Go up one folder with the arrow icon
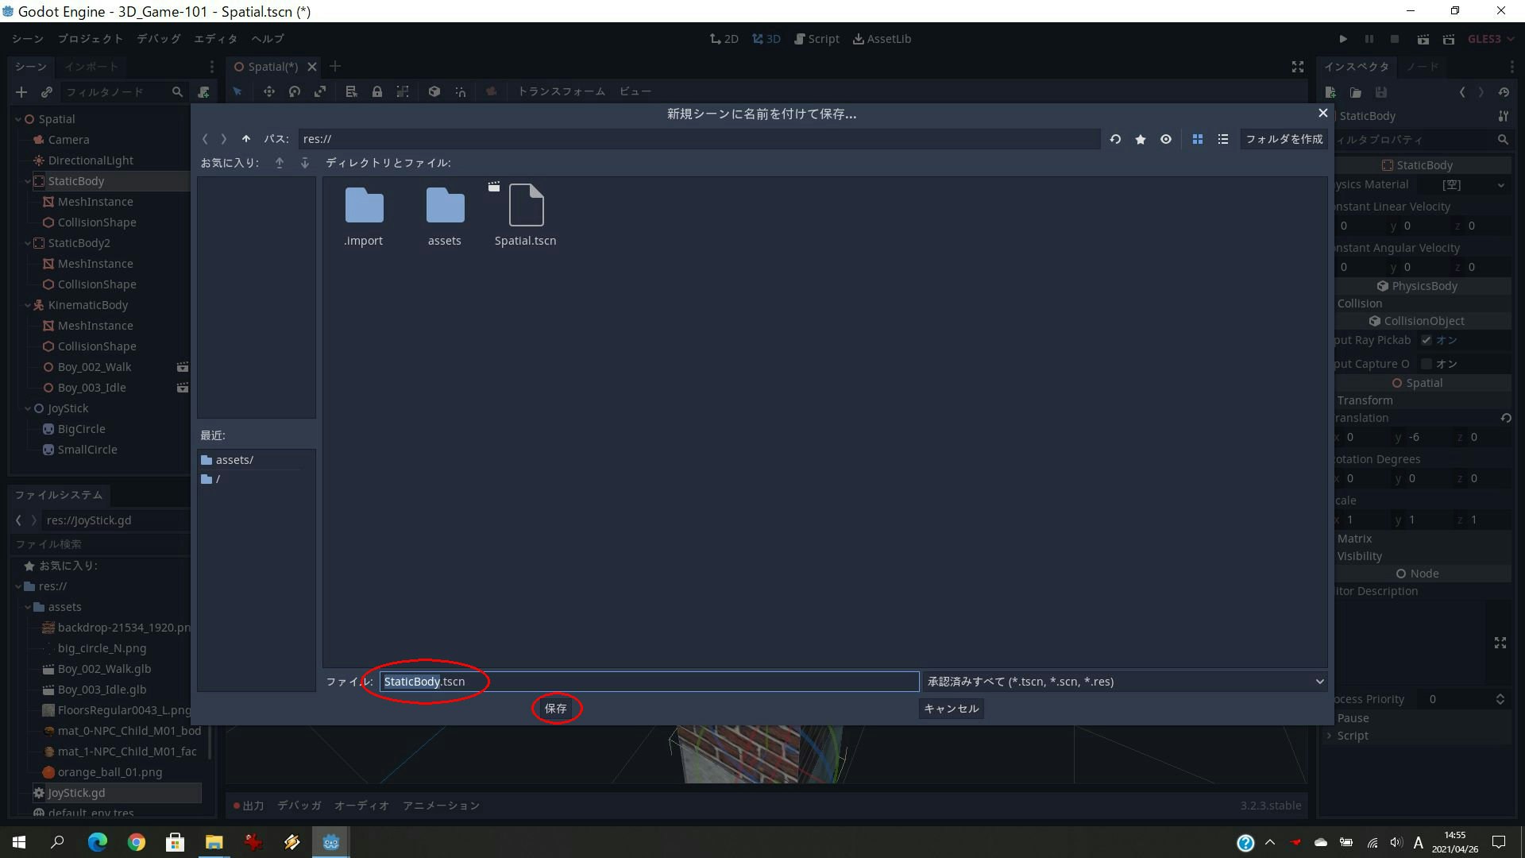Image resolution: width=1525 pixels, height=858 pixels. 246,139
